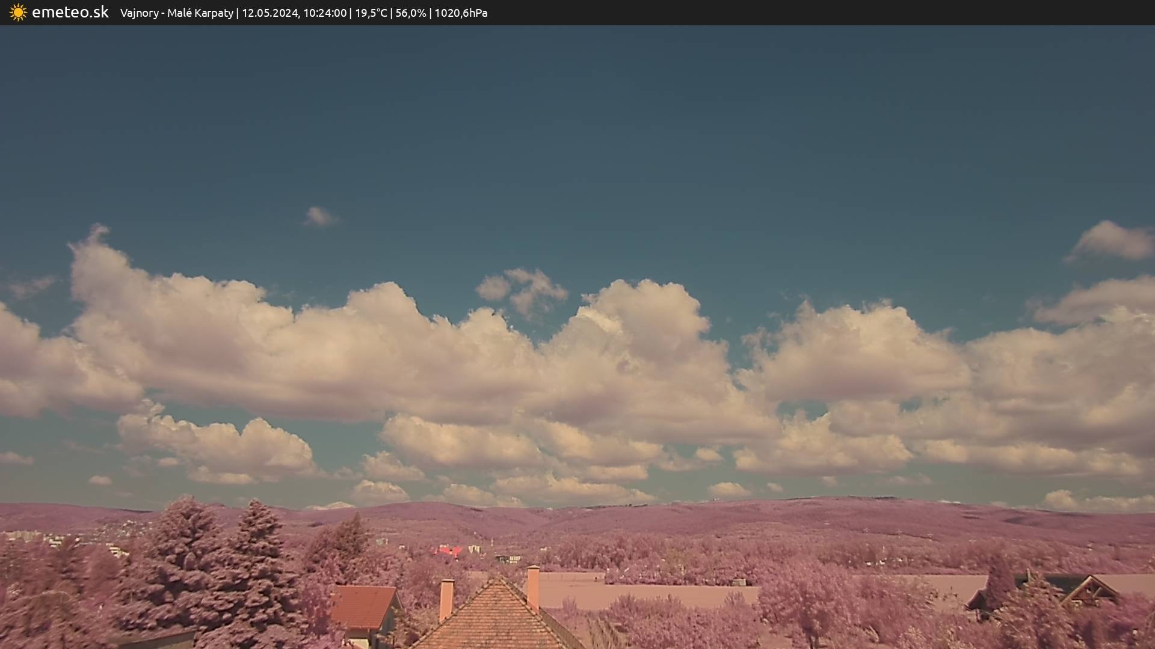Click the 19,5°C temperature reading
1155x649 pixels.
tap(371, 13)
